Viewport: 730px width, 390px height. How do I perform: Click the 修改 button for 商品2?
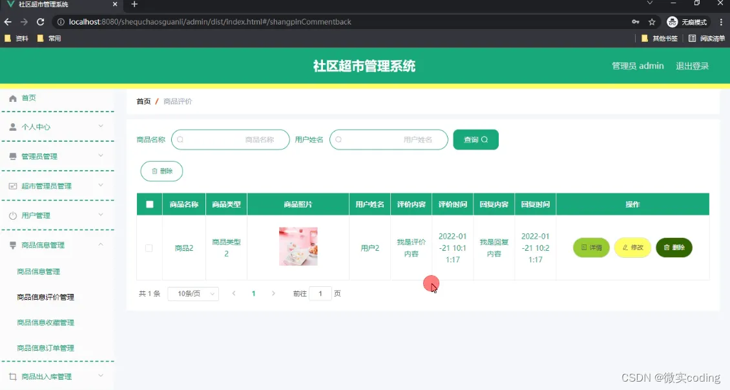tap(632, 248)
